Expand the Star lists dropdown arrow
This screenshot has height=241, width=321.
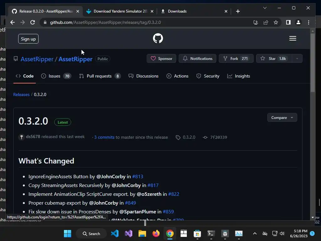(297, 58)
